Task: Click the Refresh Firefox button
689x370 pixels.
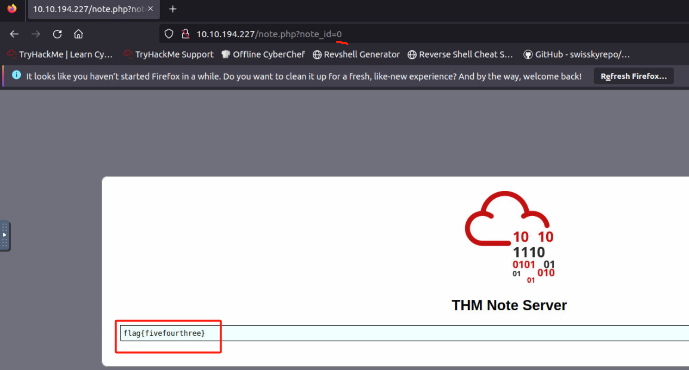Action: (x=633, y=76)
